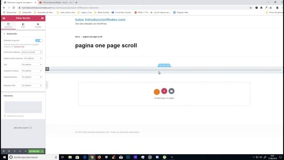Click the preview changes eye icon
The height and width of the screenshot is (160, 284).
pos(26,151)
